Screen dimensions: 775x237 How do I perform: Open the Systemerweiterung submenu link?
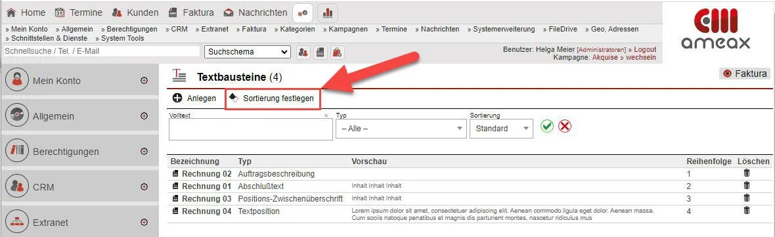point(501,29)
